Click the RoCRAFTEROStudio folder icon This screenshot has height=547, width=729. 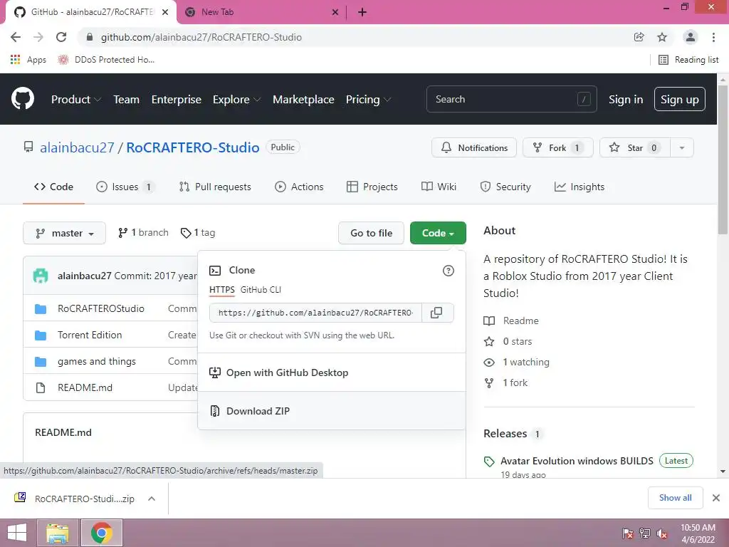(41, 309)
